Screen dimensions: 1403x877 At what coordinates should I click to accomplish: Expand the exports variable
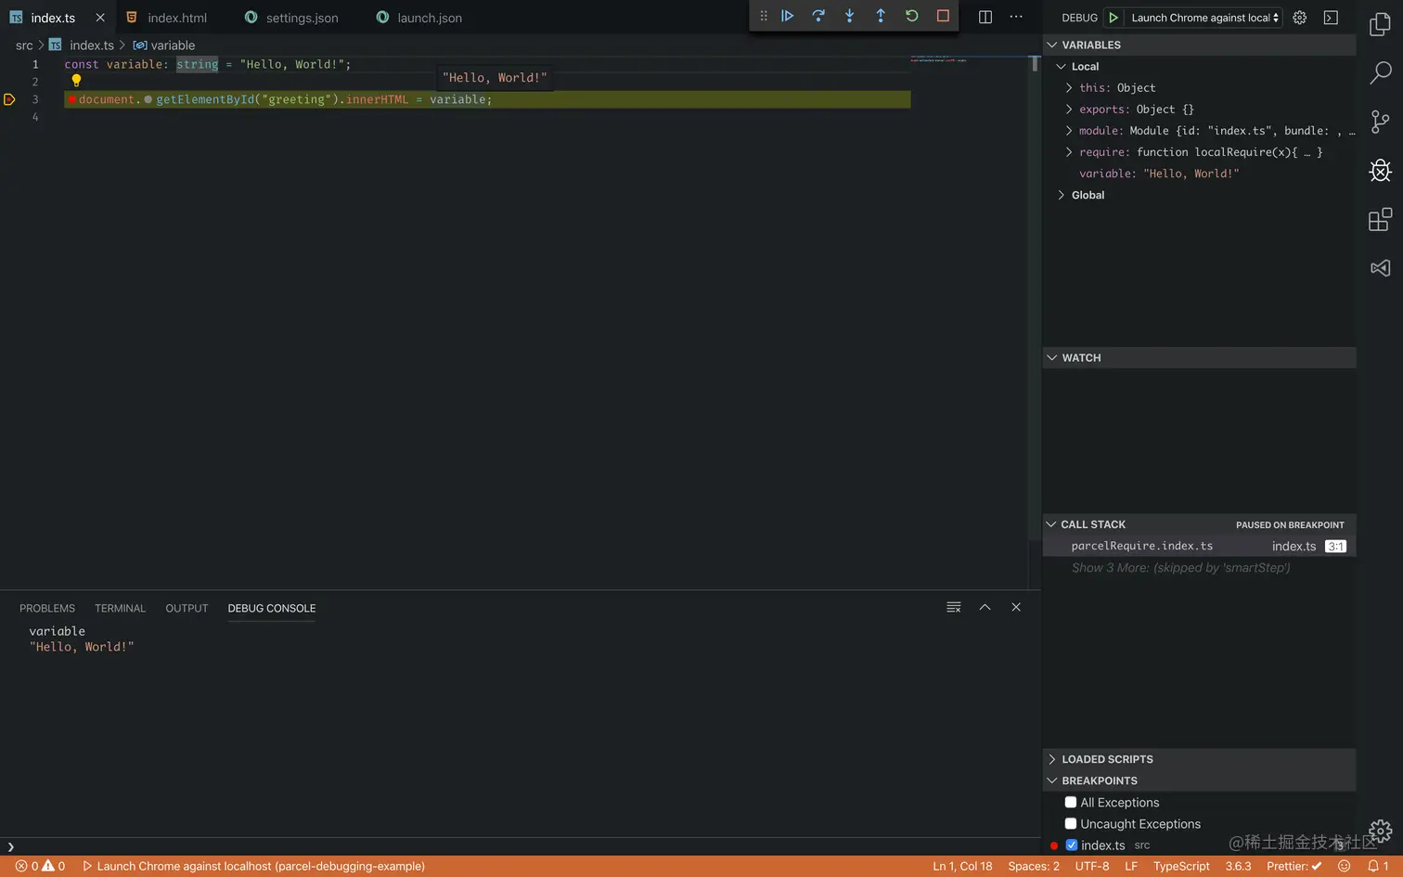[1069, 110]
